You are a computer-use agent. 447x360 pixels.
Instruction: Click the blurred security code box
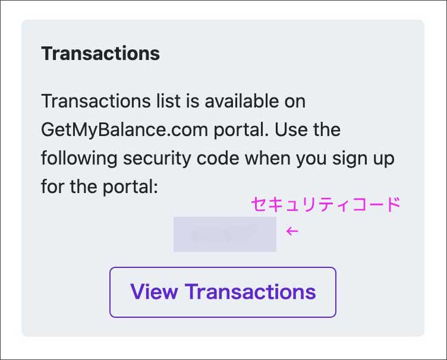point(225,234)
